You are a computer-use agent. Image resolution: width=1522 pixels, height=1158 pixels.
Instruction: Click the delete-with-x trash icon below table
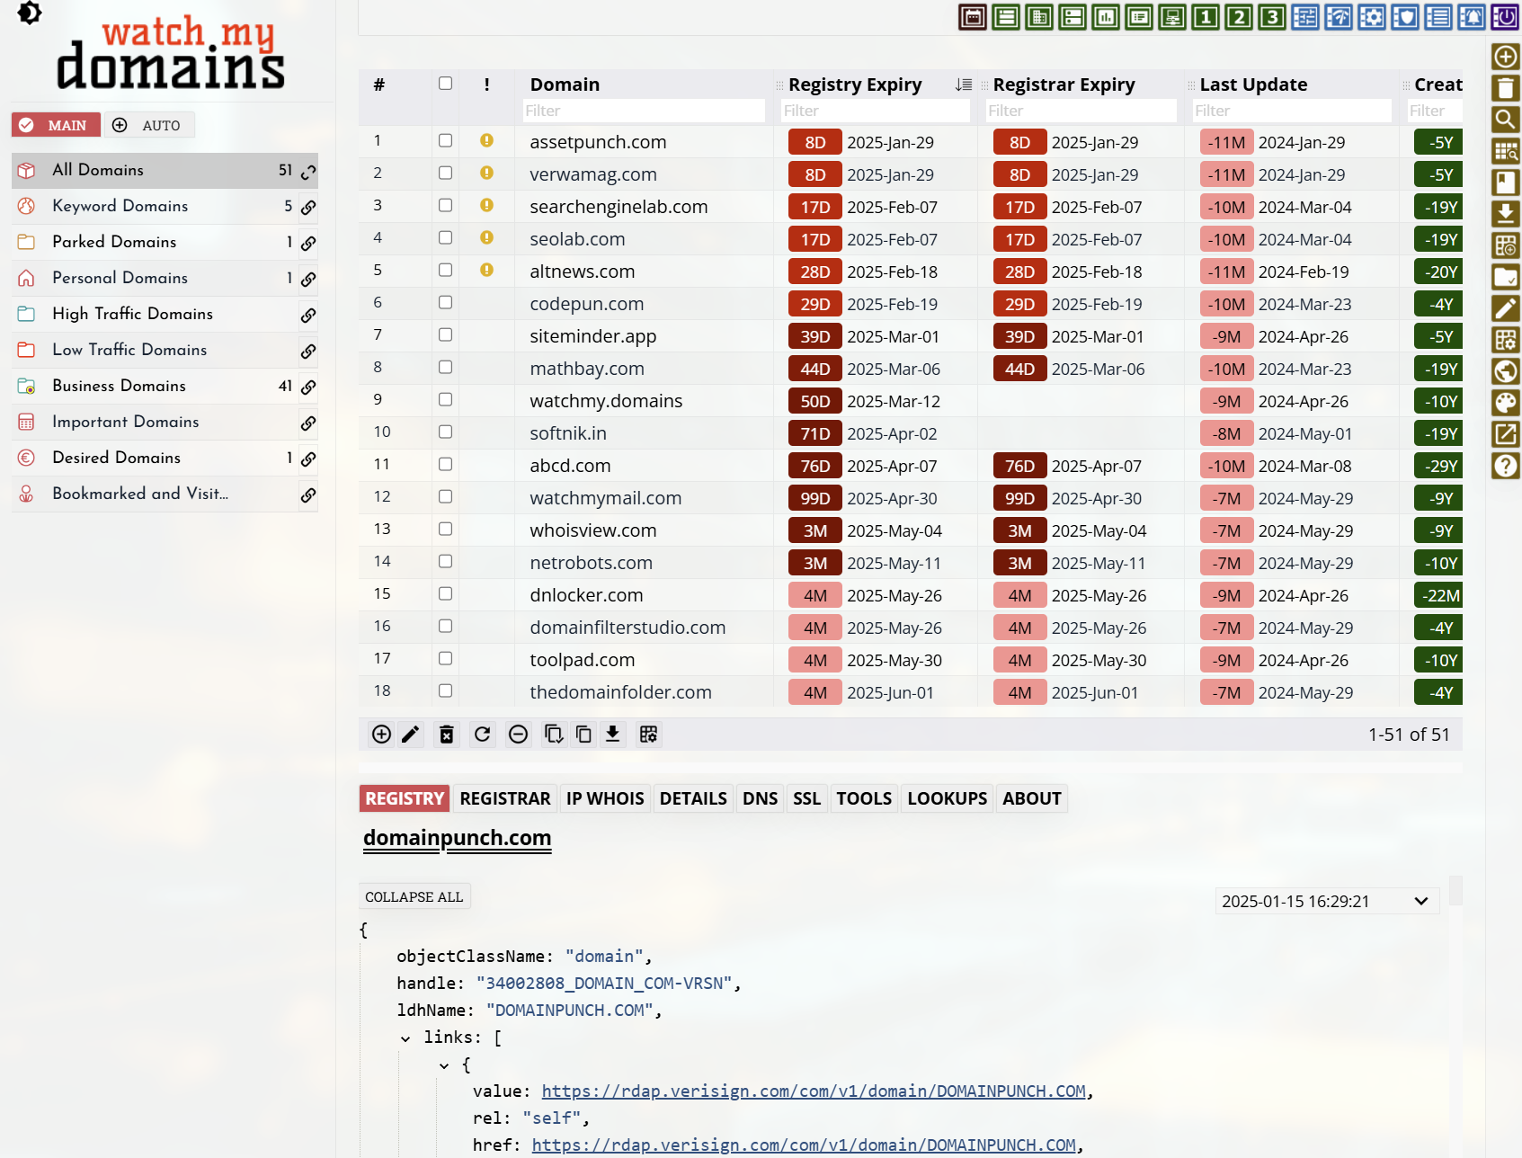tap(446, 735)
